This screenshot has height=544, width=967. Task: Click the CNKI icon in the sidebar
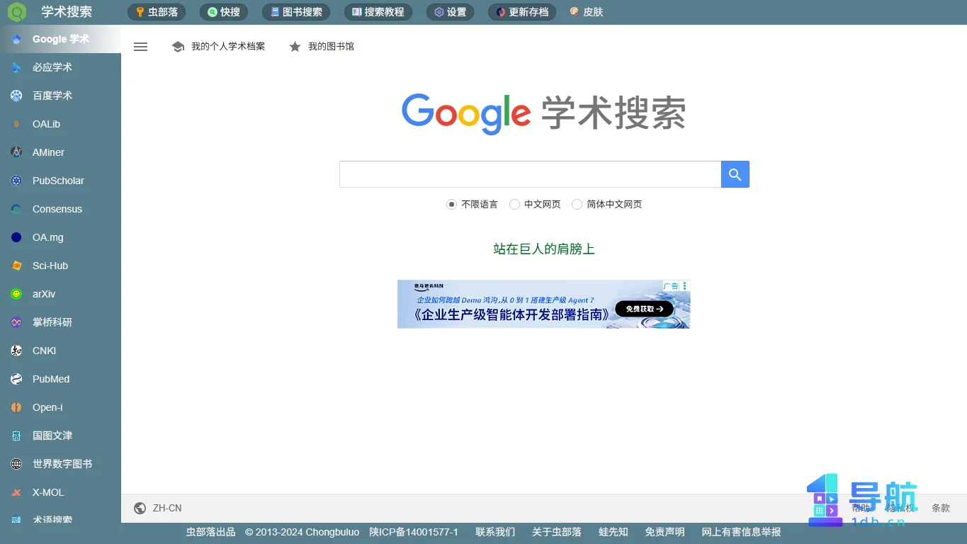click(x=16, y=351)
